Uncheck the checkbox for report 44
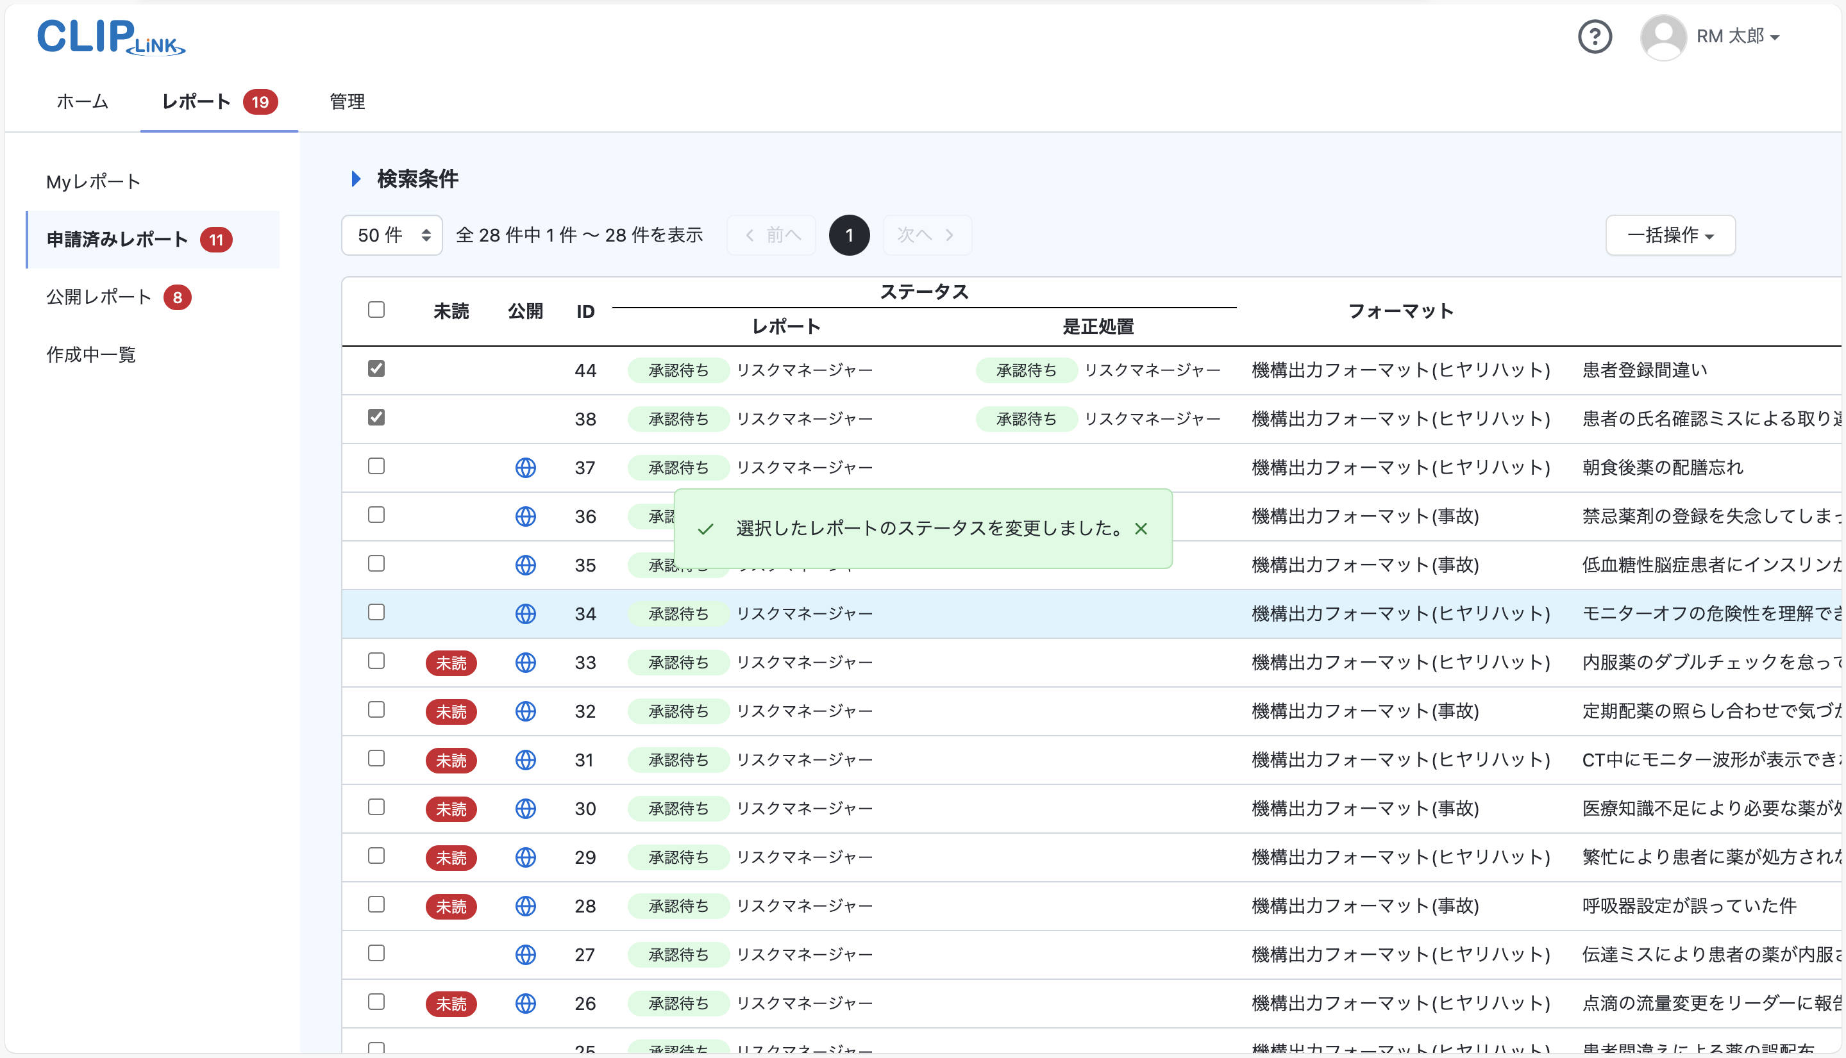This screenshot has height=1058, width=1846. (376, 368)
